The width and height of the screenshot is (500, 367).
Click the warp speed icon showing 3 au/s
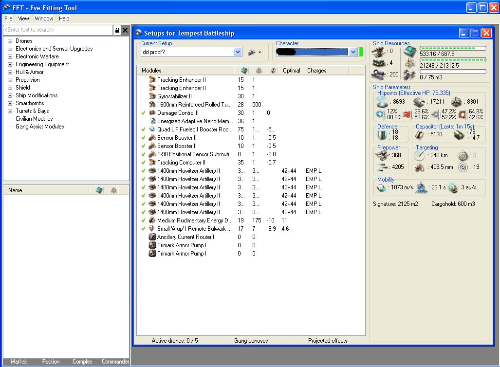[453, 188]
